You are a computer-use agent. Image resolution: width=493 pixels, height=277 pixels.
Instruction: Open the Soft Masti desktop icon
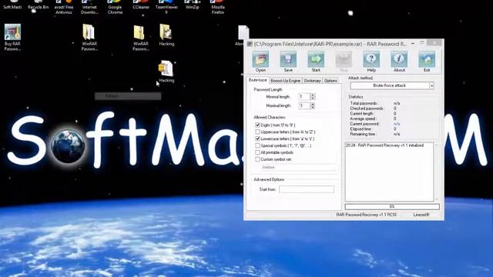12,5
